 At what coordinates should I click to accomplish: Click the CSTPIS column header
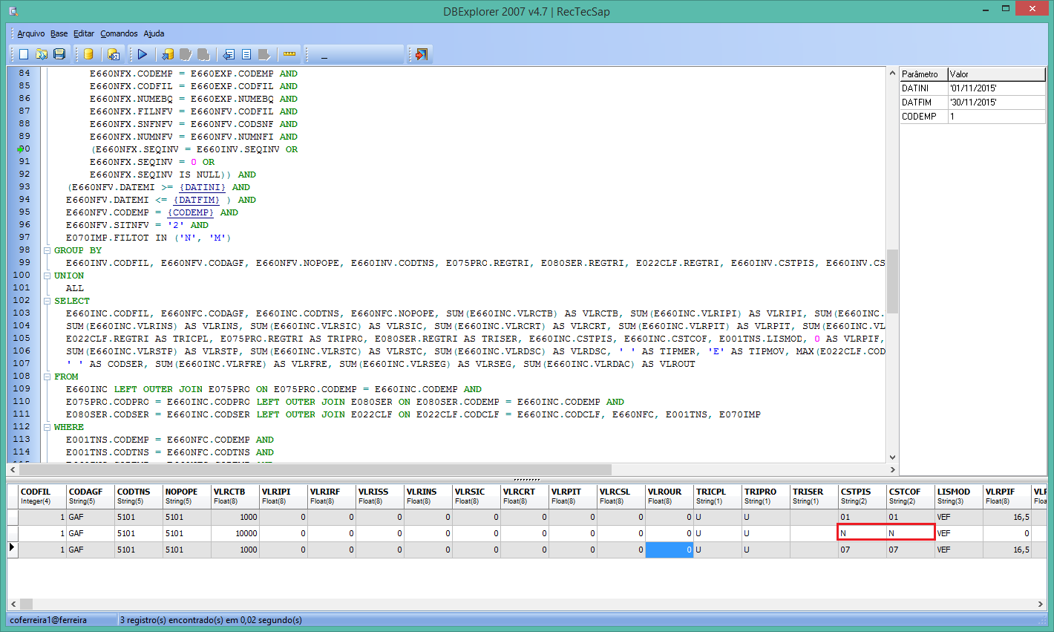tap(862, 496)
